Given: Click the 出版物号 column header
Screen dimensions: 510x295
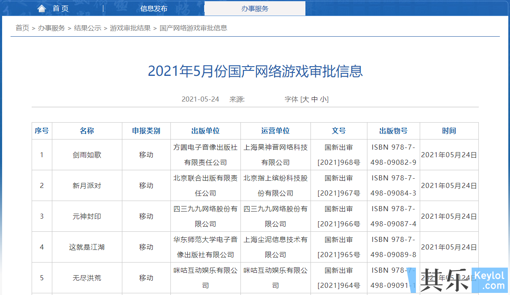Looking at the screenshot, I should 393,131.
